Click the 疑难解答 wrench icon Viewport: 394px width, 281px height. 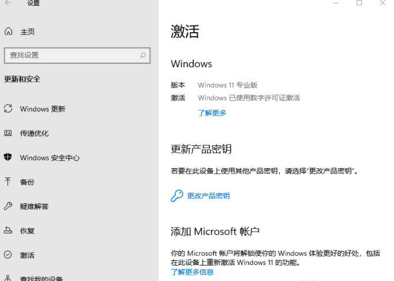pos(8,206)
